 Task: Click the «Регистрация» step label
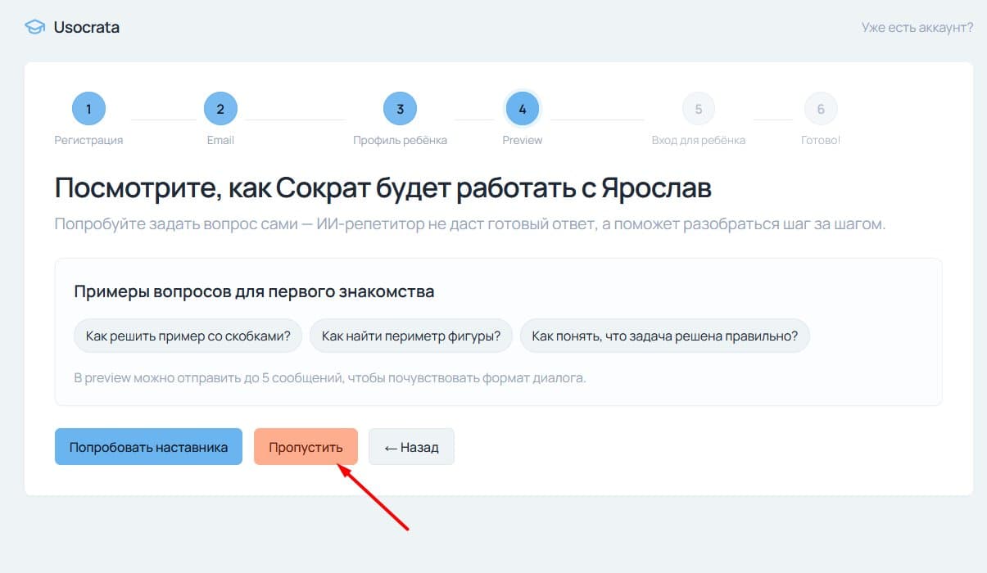click(x=88, y=139)
